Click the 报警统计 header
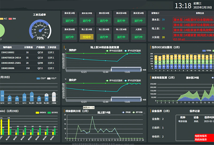Viewport: 214px width, 145px height. coord(155,13)
